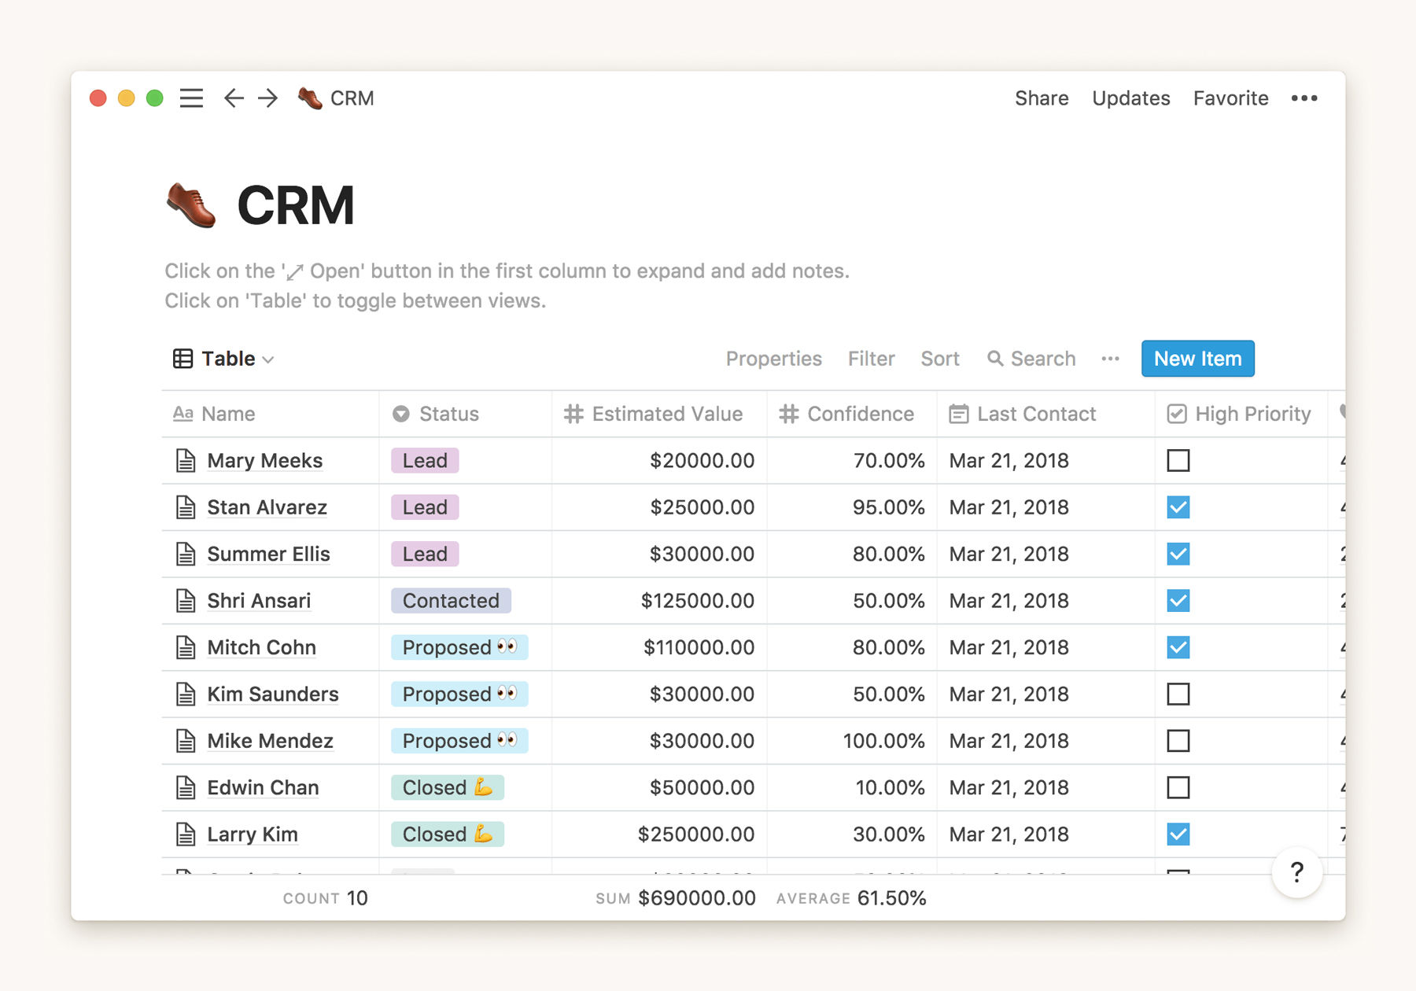Open the Sort menu
This screenshot has width=1416, height=991.
[939, 359]
